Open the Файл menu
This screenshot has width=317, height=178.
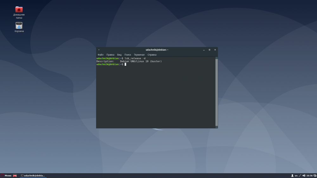pyautogui.click(x=100, y=55)
